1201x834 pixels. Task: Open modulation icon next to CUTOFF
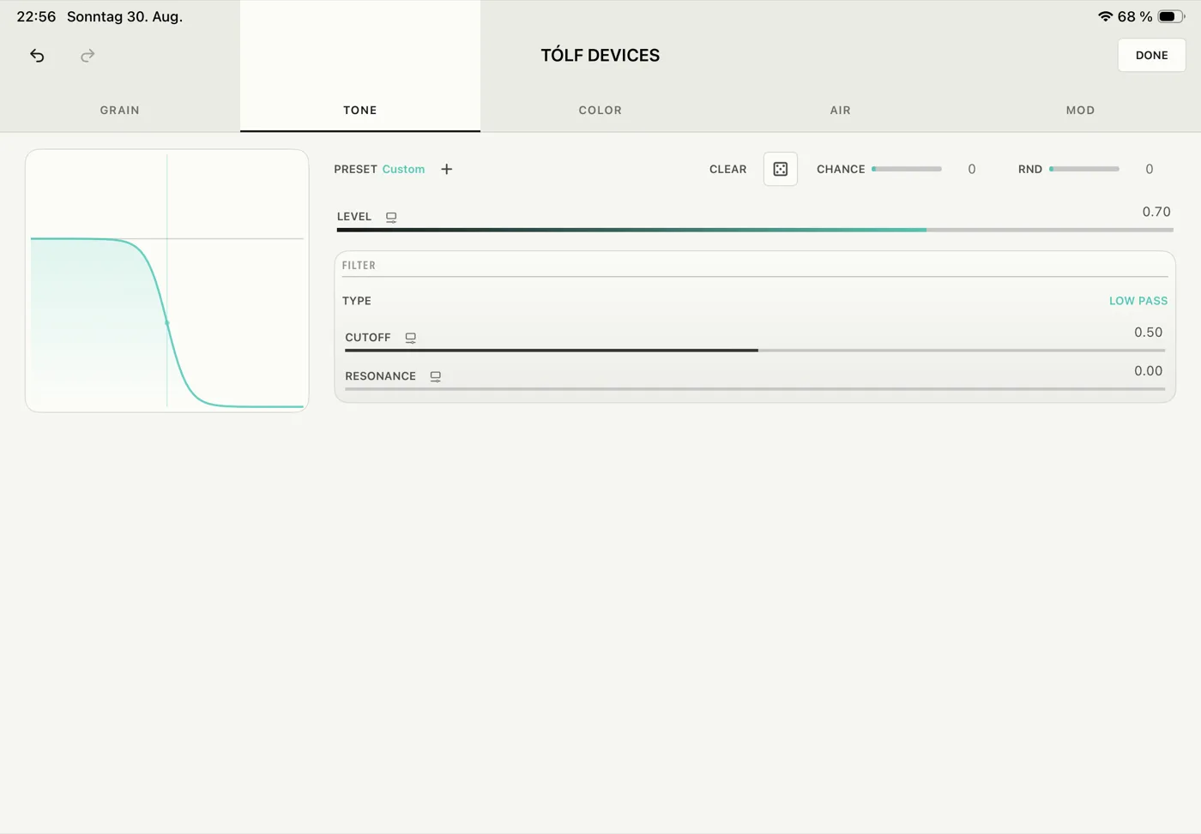click(411, 338)
